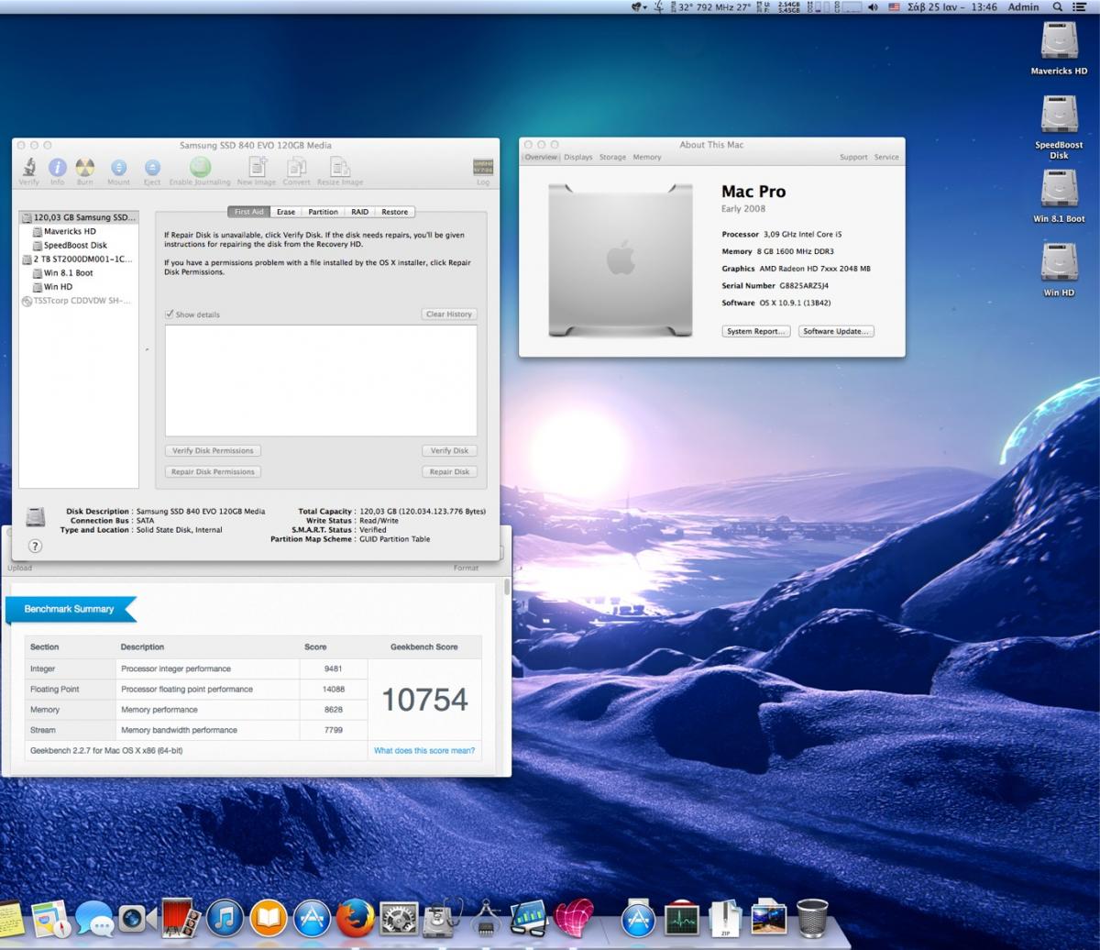Viewport: 1100px width, 950px height.
Task: Open the Log from Disk Utility toolbar
Action: 483,167
